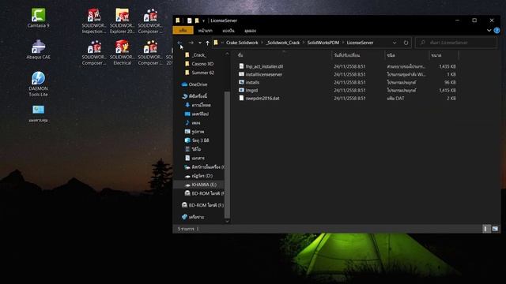506x284 pixels.
Task: Click the _Solidwork_Crack breadcrumb
Action: [283, 43]
